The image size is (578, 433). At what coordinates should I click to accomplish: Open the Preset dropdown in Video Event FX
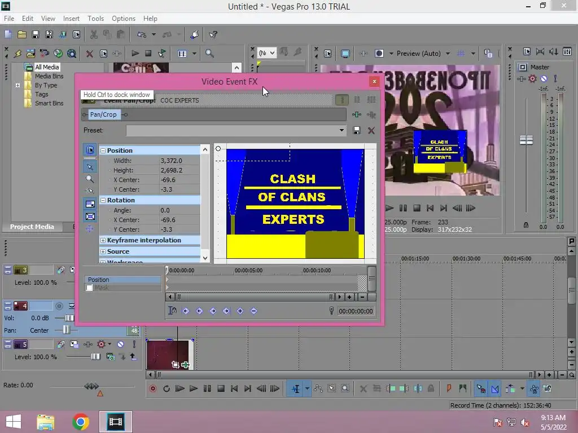(341, 130)
